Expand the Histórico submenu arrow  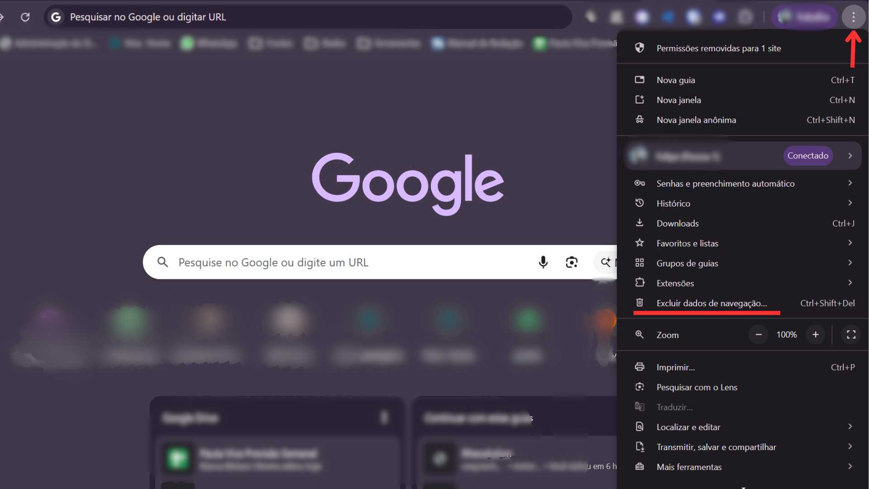(x=850, y=203)
